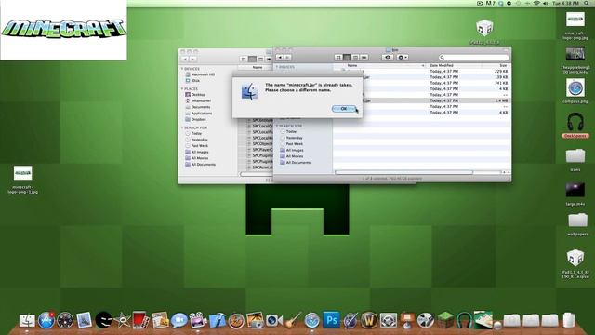Open Desktop in rear Finder sidebar
Image resolution: width=595 pixels, height=335 pixels.
click(x=195, y=94)
